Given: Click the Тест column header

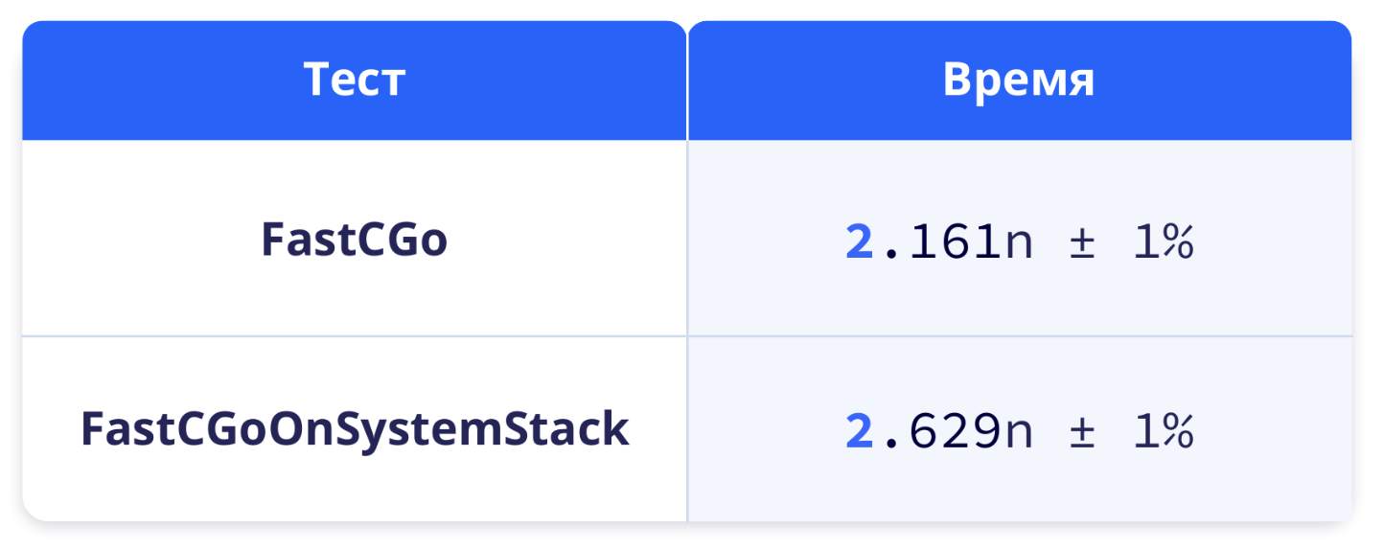Looking at the screenshot, I should click(355, 80).
